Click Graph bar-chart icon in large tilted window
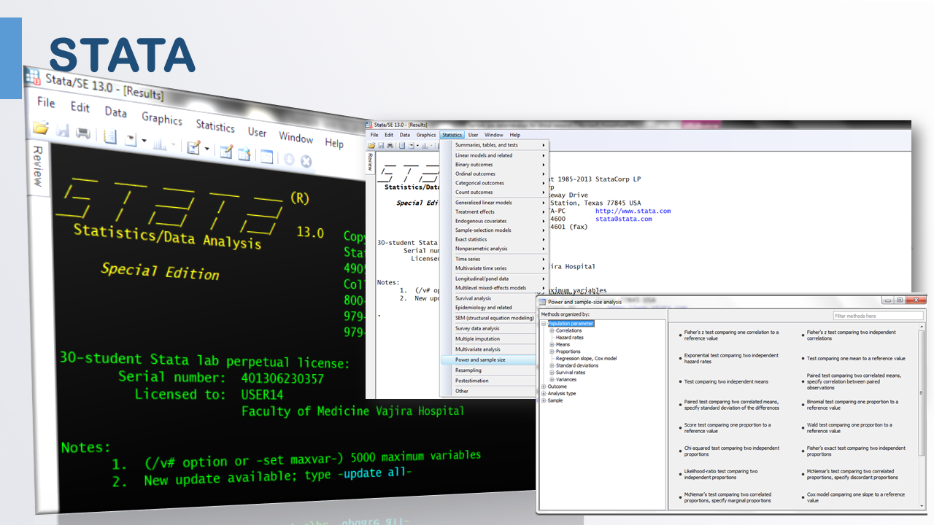Screen dimensions: 934x525 (x=160, y=143)
